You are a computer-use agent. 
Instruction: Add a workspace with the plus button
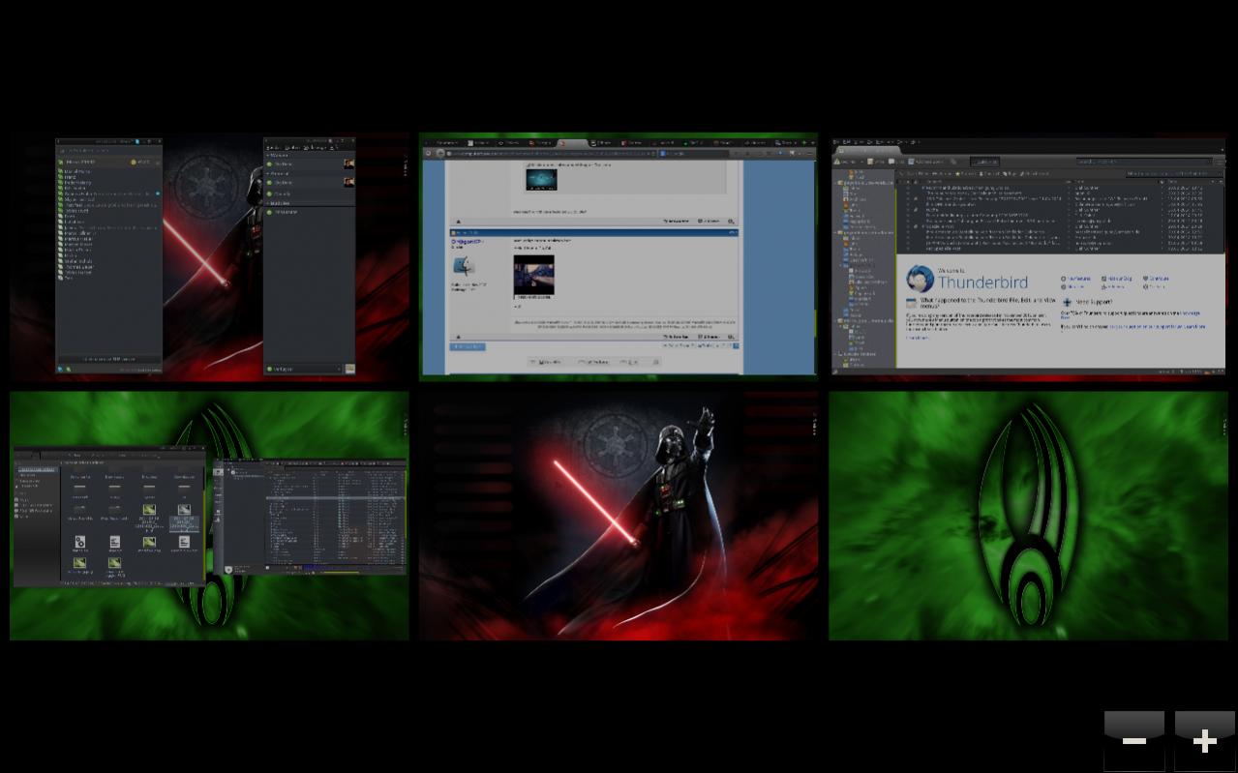pos(1204,741)
